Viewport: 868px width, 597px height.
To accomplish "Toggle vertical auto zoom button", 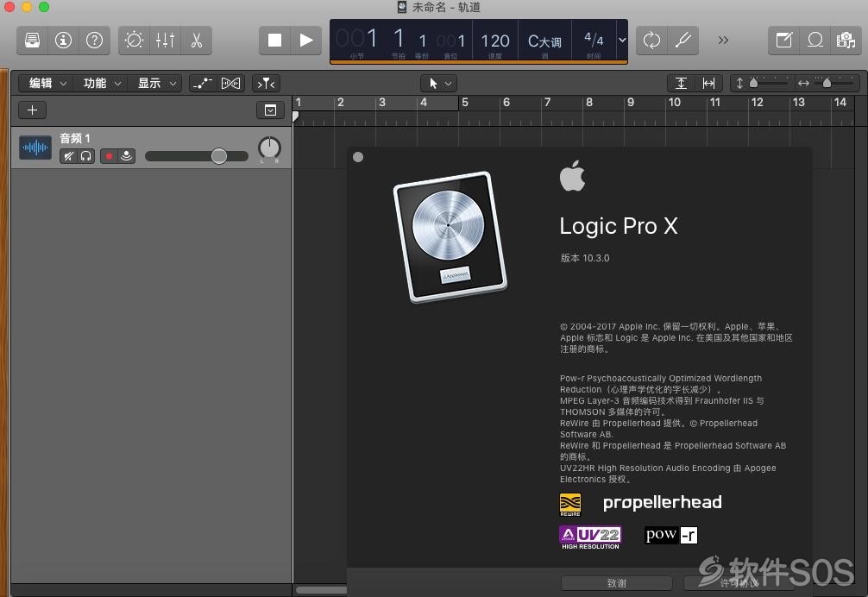I will (681, 83).
